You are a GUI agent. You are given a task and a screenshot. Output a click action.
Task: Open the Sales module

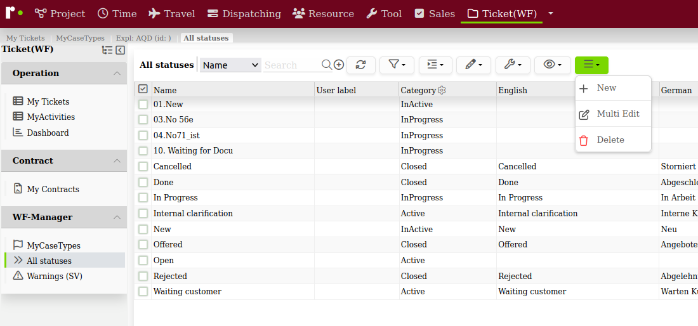[x=435, y=14]
